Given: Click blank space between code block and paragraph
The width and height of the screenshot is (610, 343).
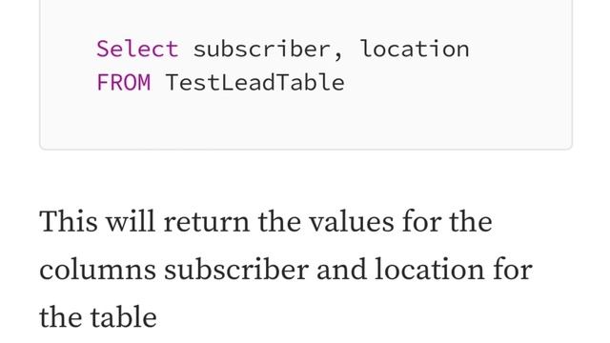Looking at the screenshot, I should (306, 177).
